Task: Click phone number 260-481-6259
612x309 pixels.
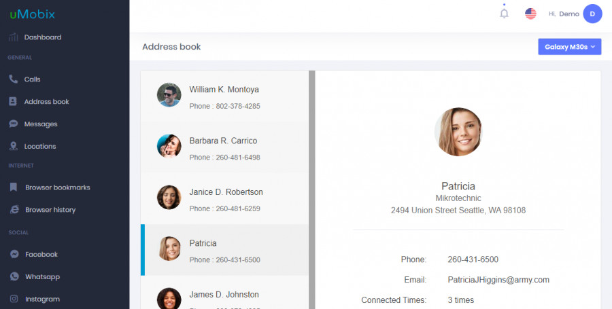Action: tap(238, 208)
